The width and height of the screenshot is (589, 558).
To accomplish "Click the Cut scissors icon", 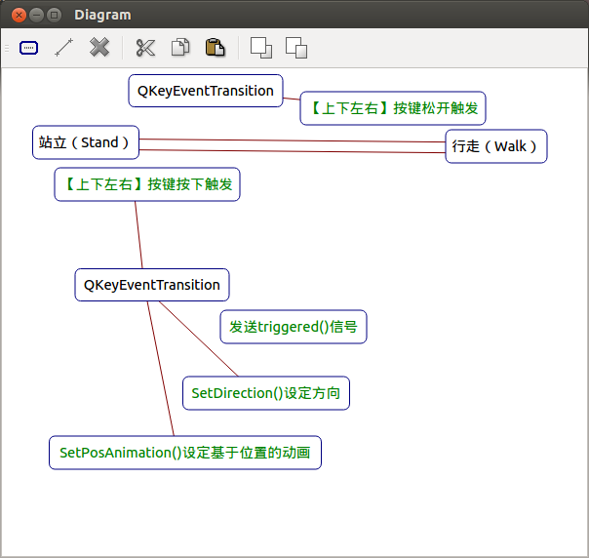I will 145,48.
